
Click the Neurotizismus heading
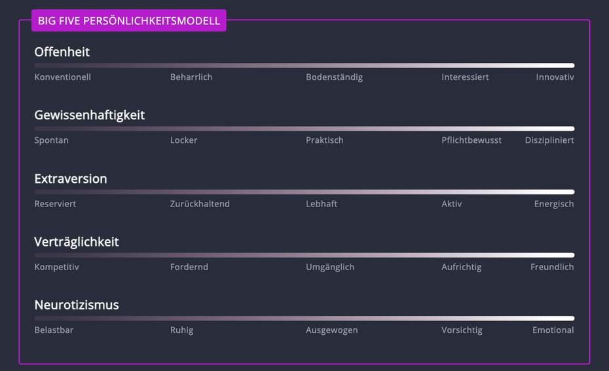[x=77, y=305]
